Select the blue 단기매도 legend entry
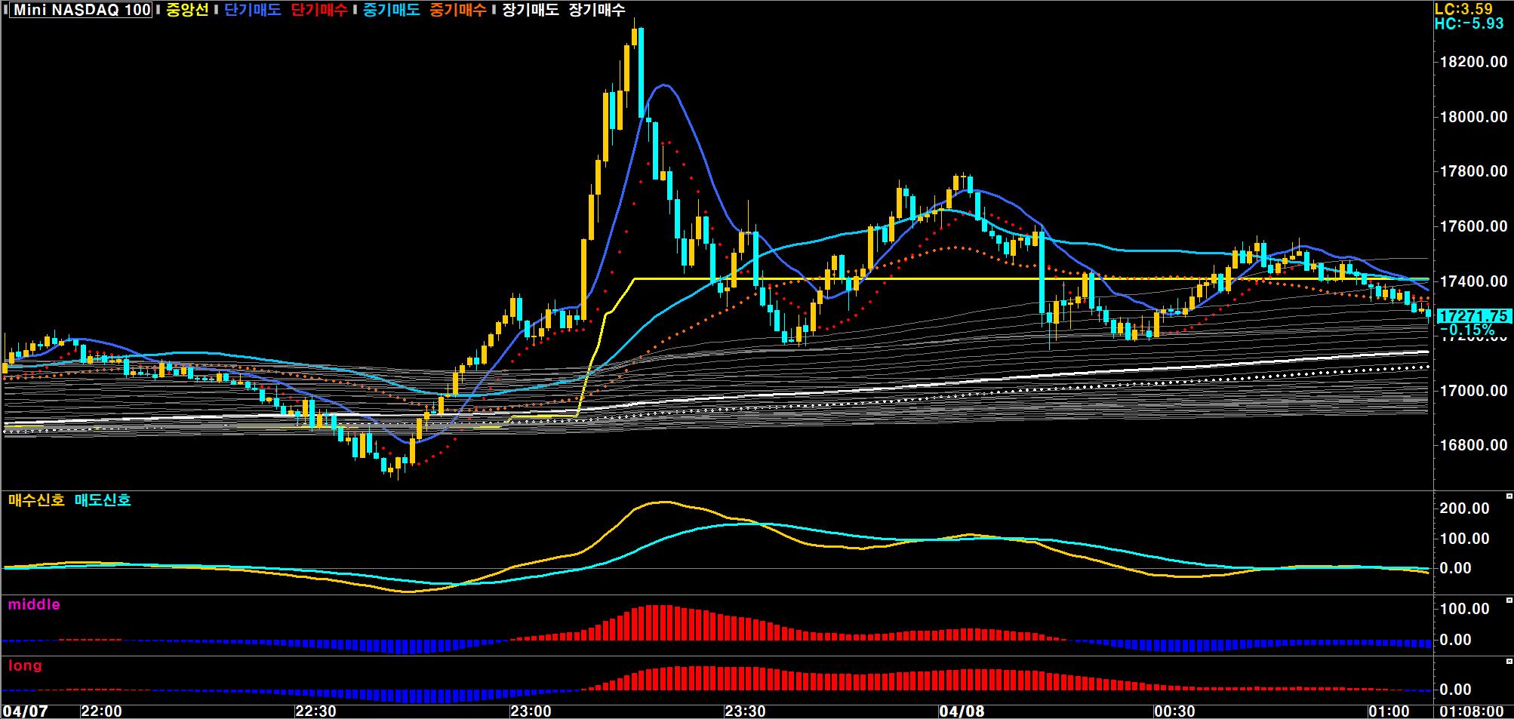This screenshot has width=1514, height=719. click(253, 10)
